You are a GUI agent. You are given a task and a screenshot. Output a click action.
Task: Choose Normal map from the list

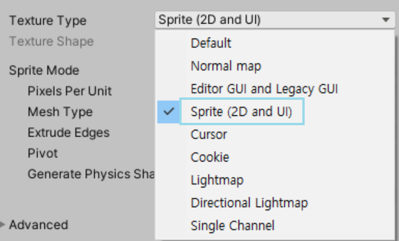pyautogui.click(x=225, y=66)
